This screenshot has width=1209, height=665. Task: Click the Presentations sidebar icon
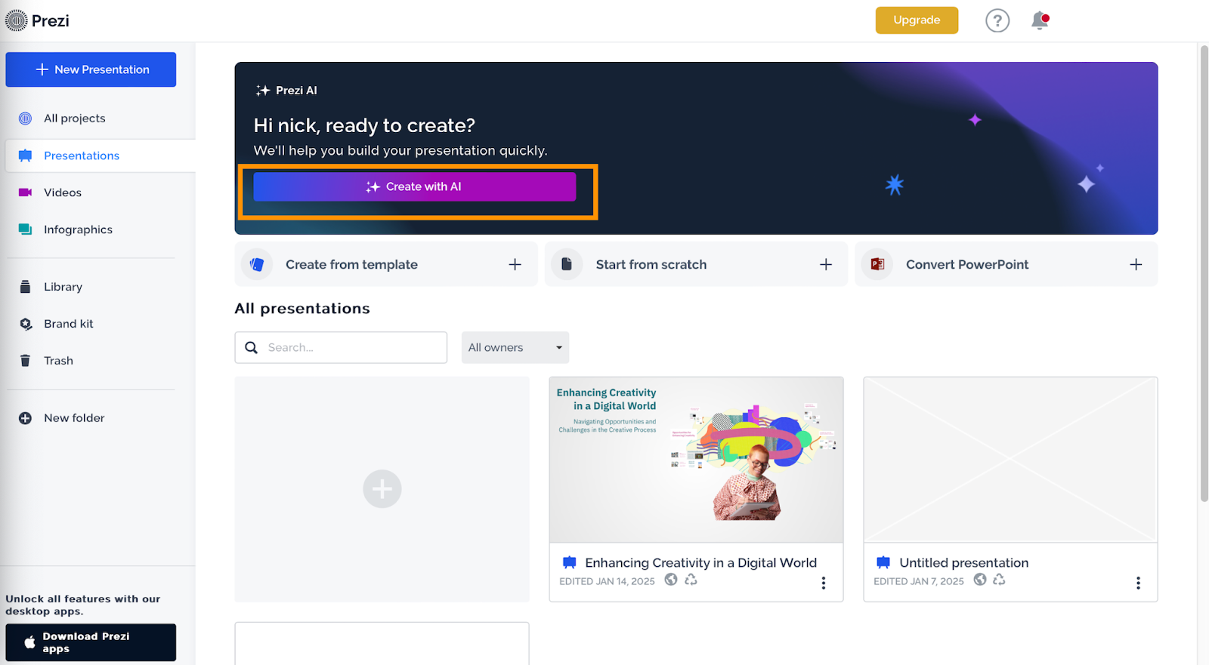coord(25,155)
